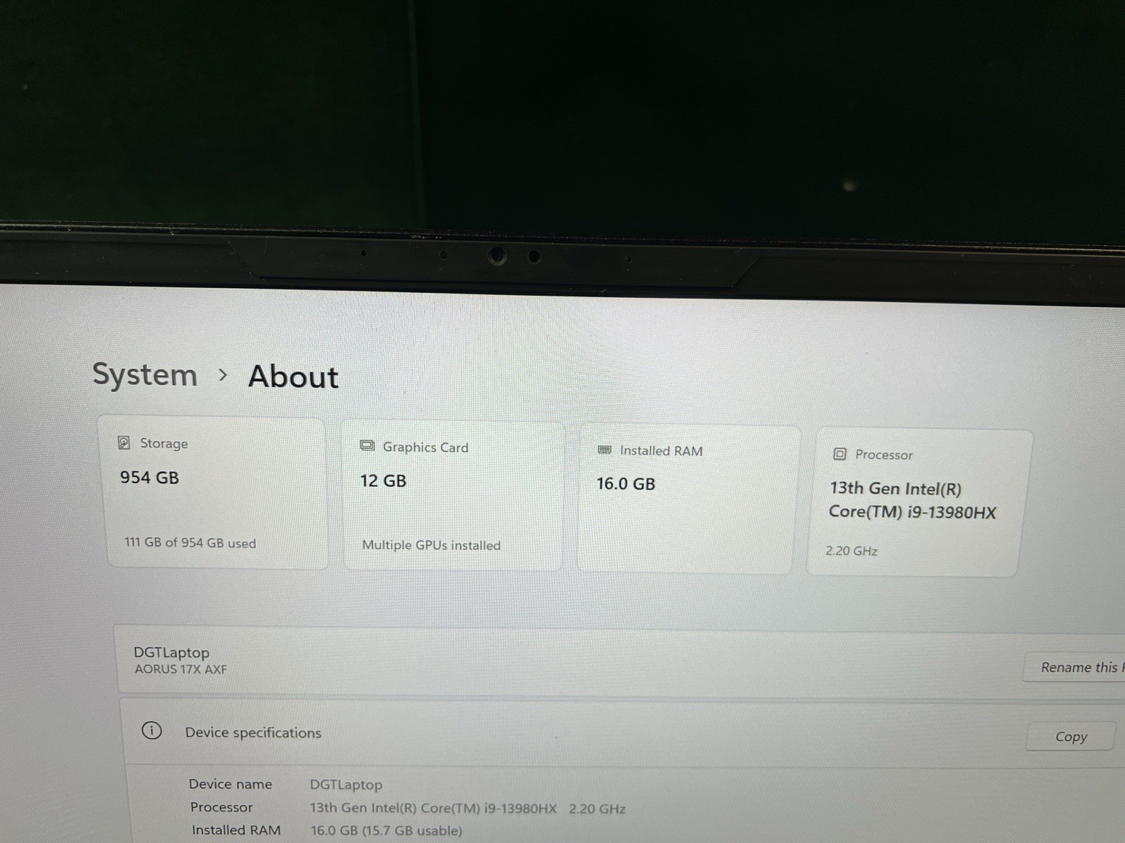Select processor value in specifications list
1125x843 pixels.
point(468,809)
